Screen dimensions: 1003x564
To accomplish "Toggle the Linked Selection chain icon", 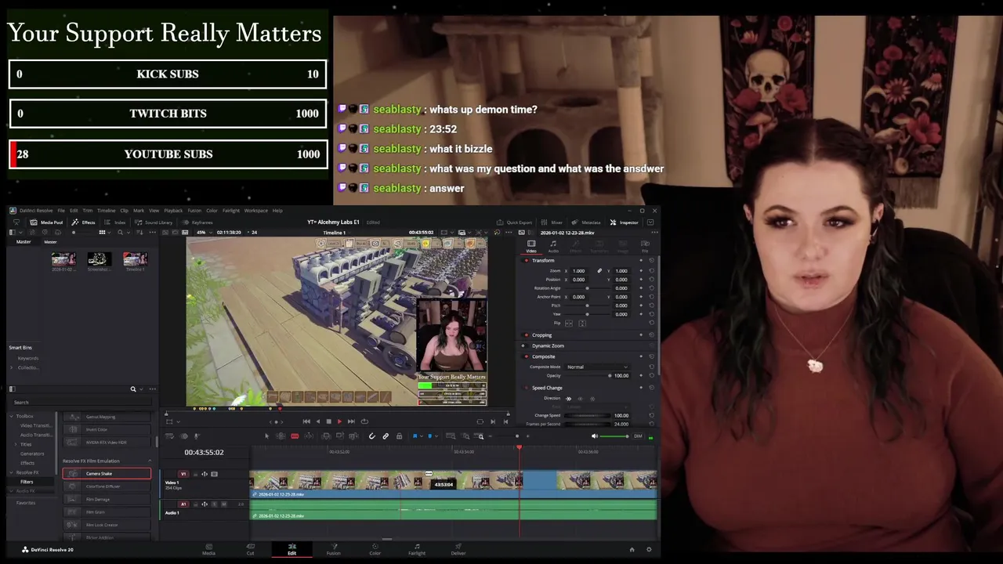I will (386, 436).
